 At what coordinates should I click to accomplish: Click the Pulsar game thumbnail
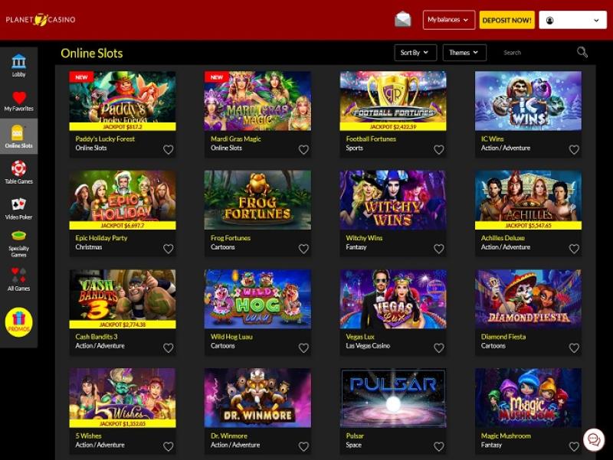[393, 397]
